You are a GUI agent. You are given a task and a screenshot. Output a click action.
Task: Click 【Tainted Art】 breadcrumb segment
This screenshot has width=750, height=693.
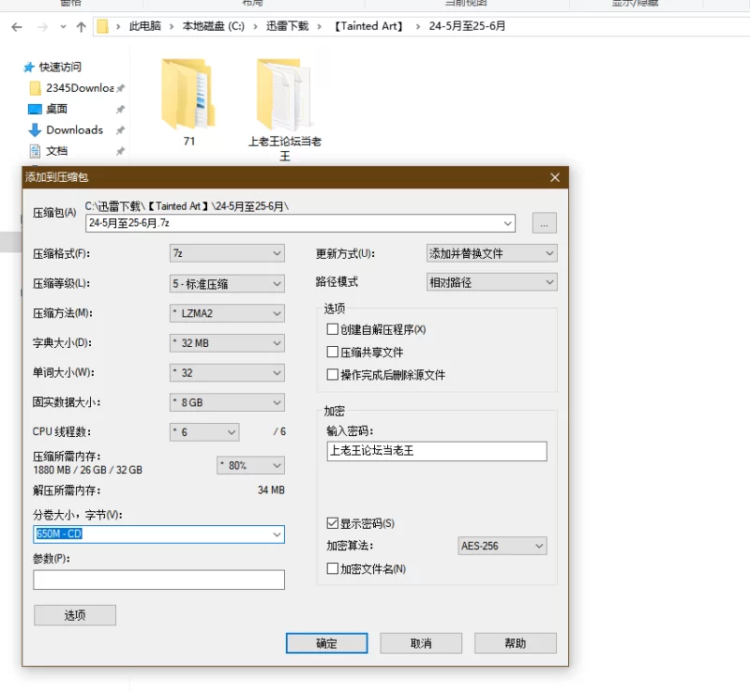click(368, 26)
